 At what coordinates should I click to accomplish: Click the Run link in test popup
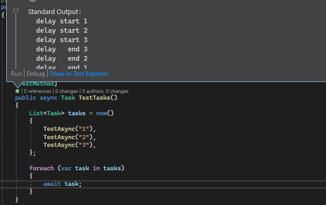click(16, 74)
